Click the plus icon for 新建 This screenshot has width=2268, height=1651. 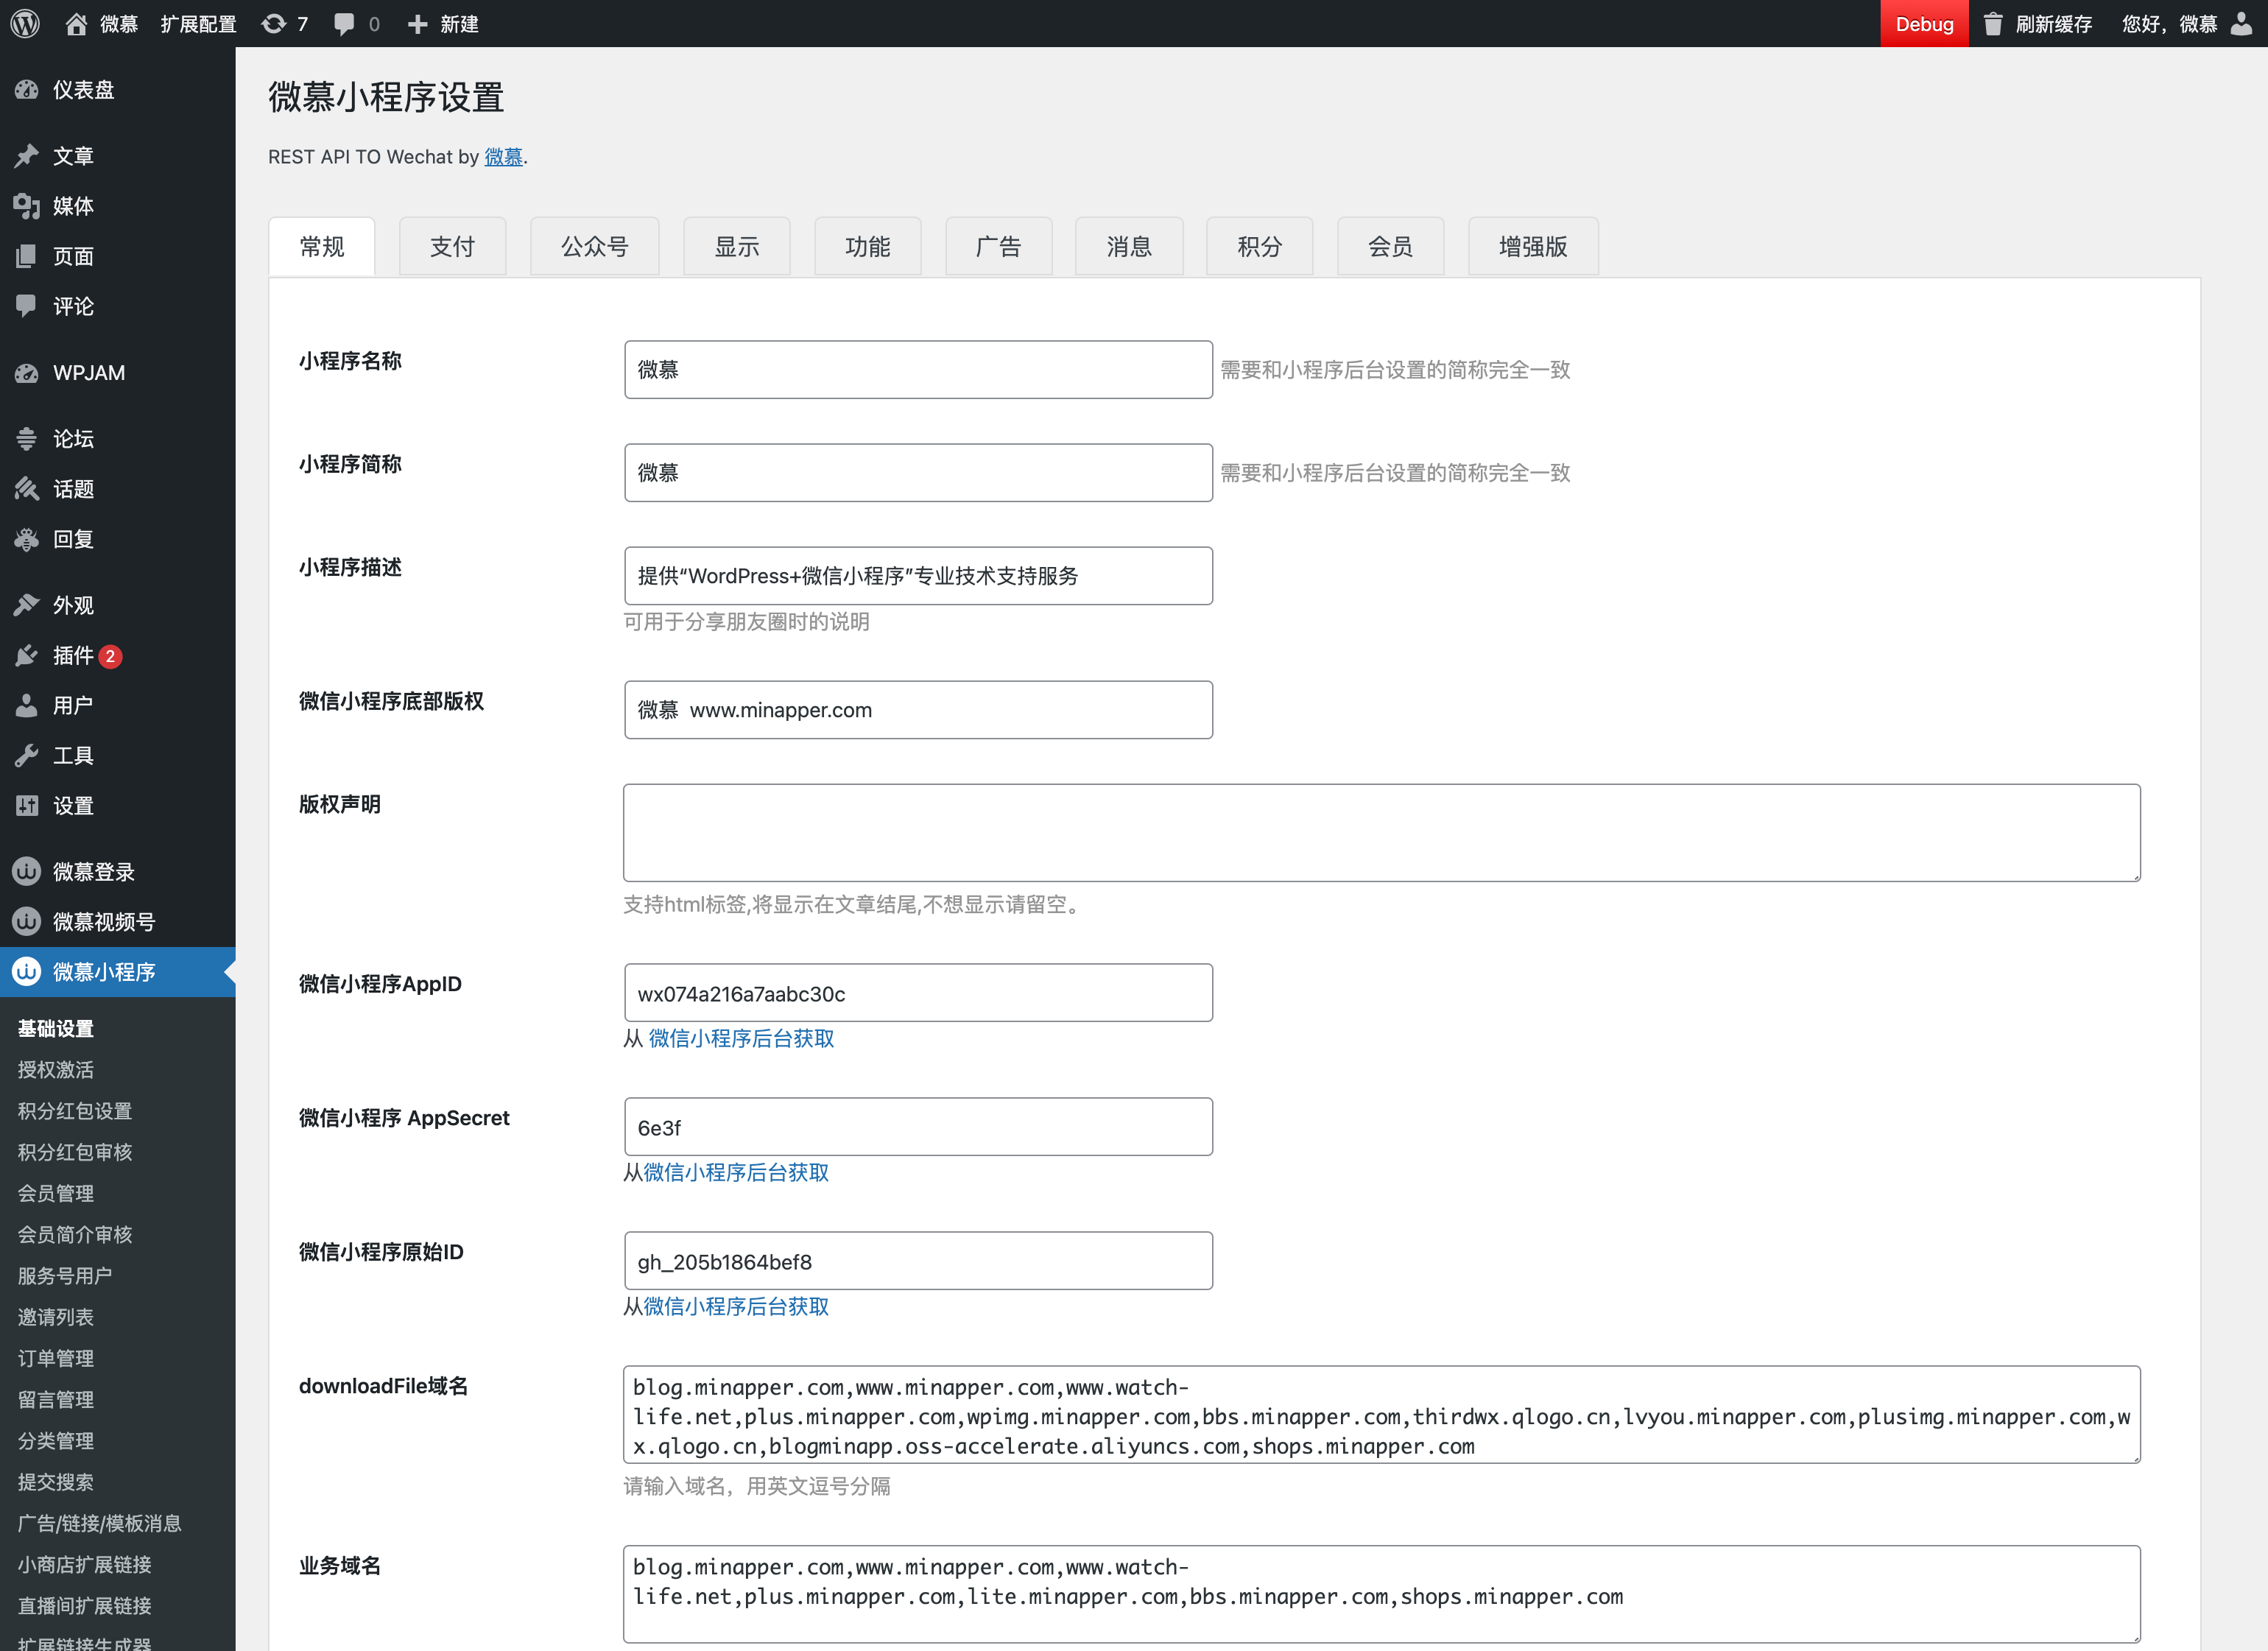click(418, 24)
